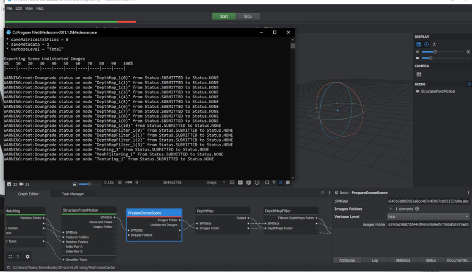Open the Statistics tab of node panel
Viewport: 472px width, 272px height.
403,260
